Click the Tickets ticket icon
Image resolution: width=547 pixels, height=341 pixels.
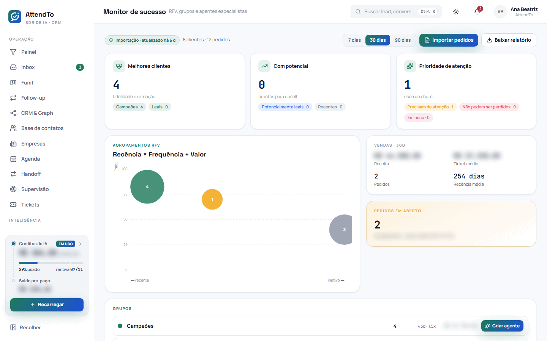[13, 205]
